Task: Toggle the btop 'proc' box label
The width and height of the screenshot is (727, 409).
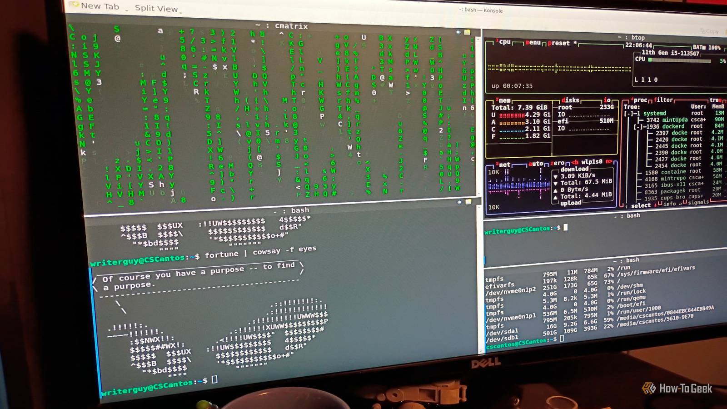Action: coord(639,100)
